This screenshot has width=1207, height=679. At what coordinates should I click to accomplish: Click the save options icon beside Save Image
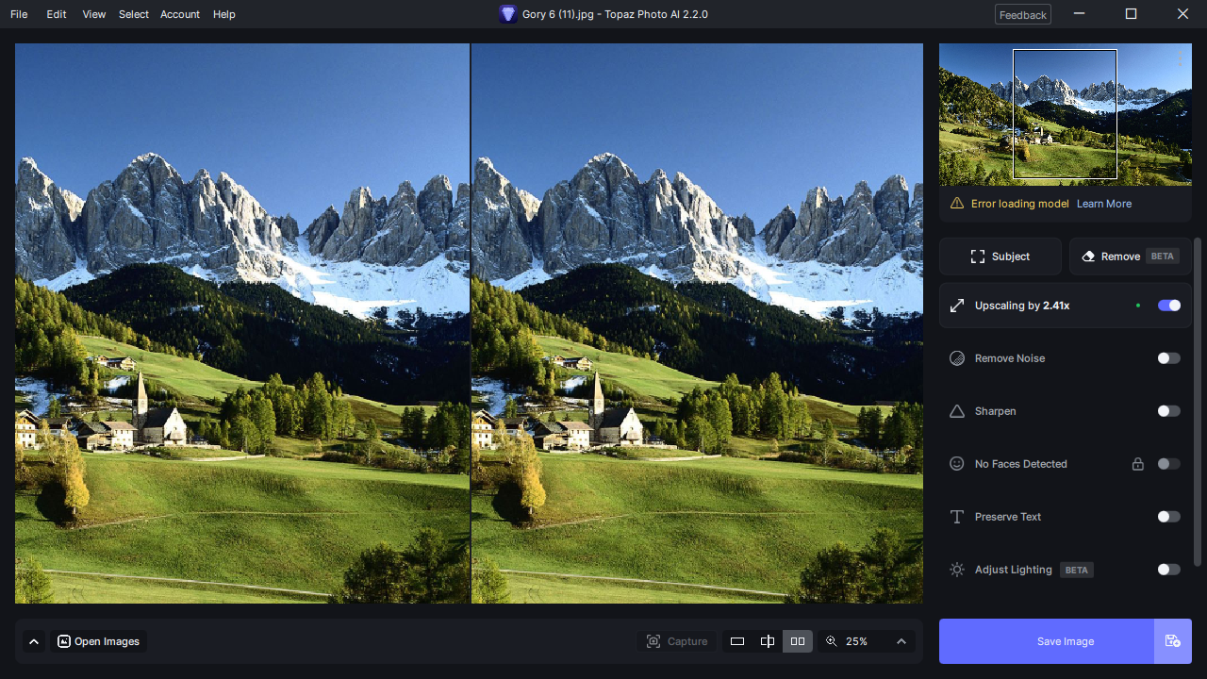[1172, 641]
